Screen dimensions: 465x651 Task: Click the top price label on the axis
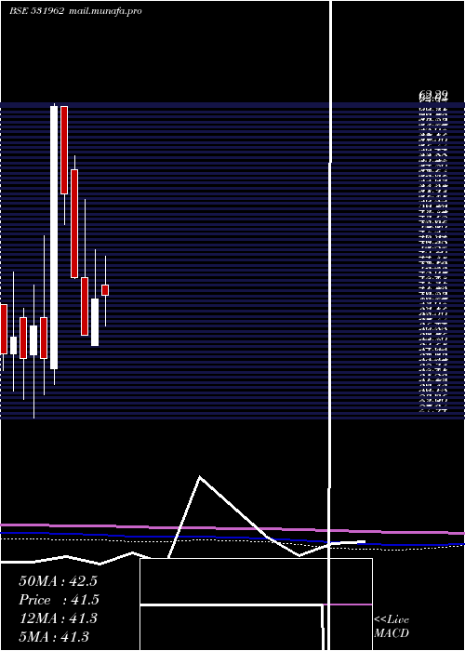coord(433,97)
